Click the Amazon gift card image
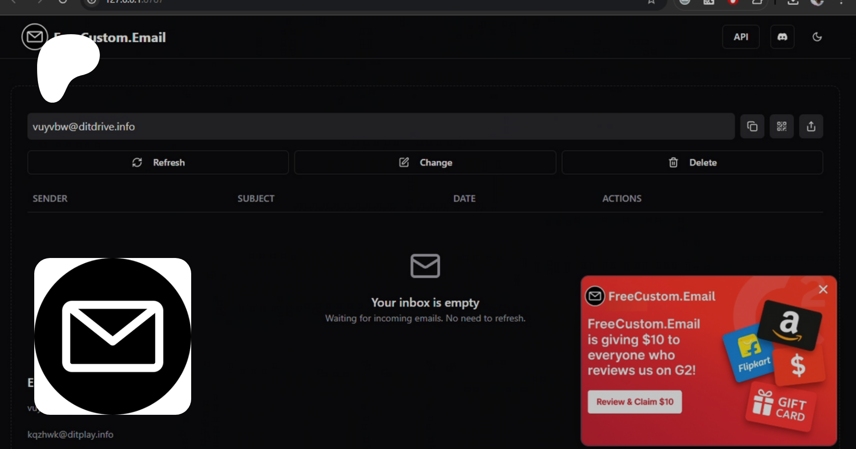Viewport: 856px width, 449px height. point(789,325)
